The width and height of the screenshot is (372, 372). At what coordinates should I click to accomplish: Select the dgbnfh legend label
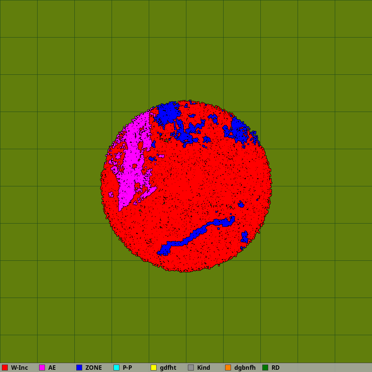(245, 368)
